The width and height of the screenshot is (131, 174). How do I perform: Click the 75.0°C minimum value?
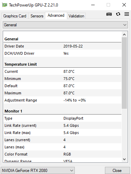pyautogui.click(x=69, y=79)
